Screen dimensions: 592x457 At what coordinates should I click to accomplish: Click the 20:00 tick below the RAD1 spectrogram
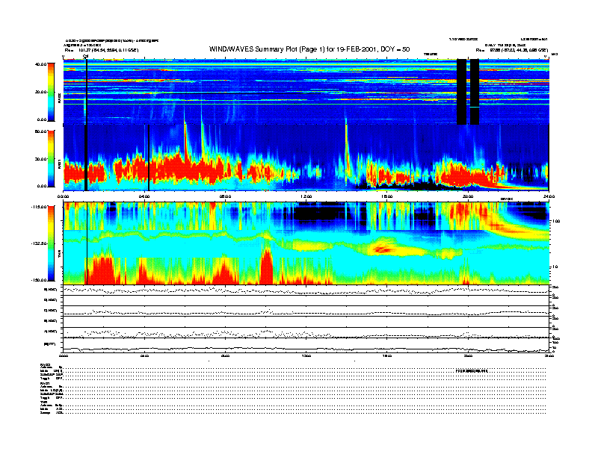[x=468, y=196]
